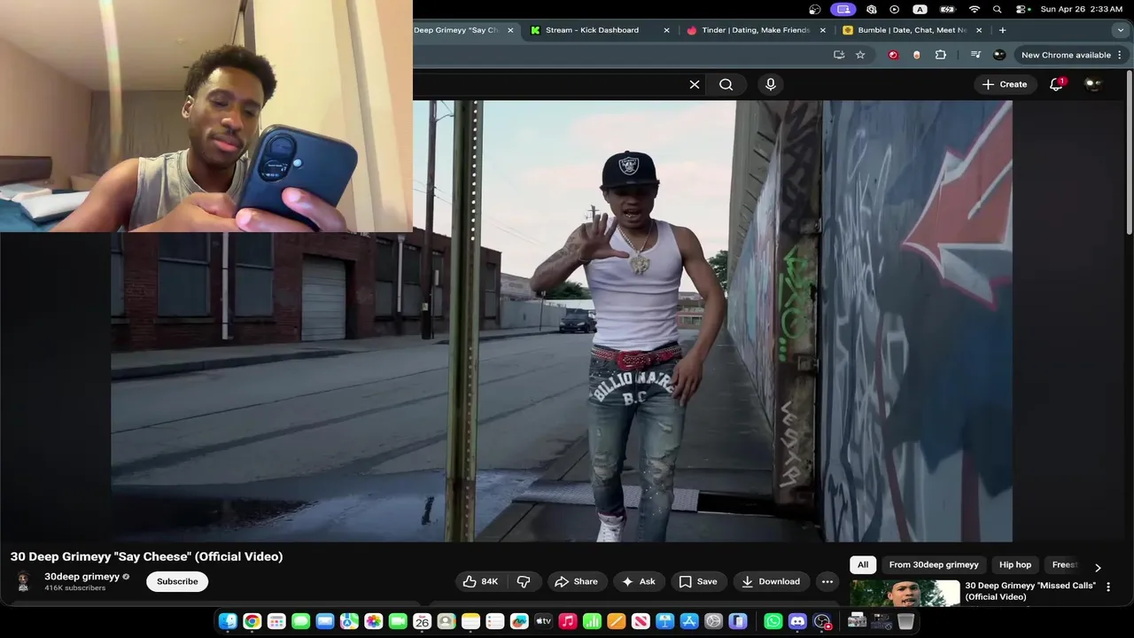Close the Bumble tab

[x=978, y=30]
